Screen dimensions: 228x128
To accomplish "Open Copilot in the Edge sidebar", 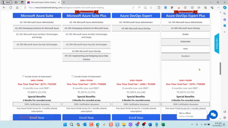I will click(x=225, y=7).
